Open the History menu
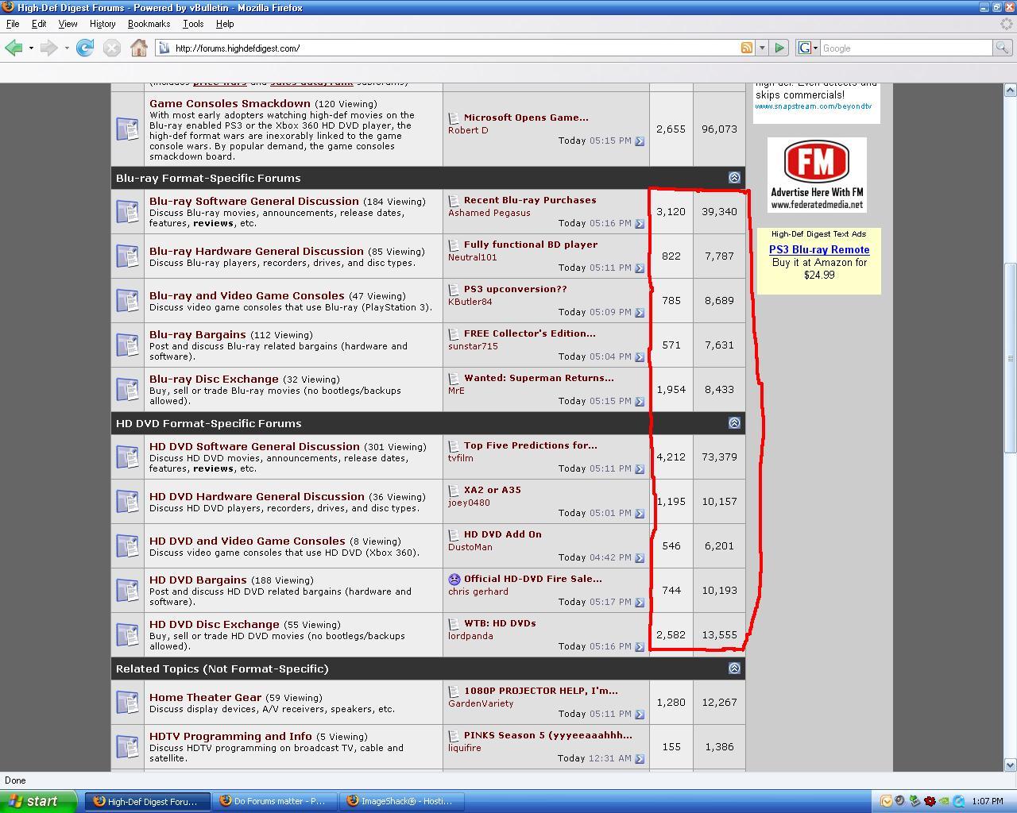The image size is (1017, 813). click(102, 24)
